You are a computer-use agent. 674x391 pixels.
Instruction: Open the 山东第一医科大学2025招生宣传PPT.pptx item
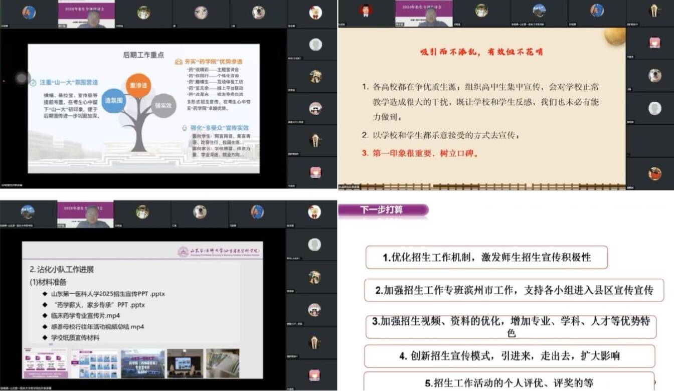coord(107,293)
